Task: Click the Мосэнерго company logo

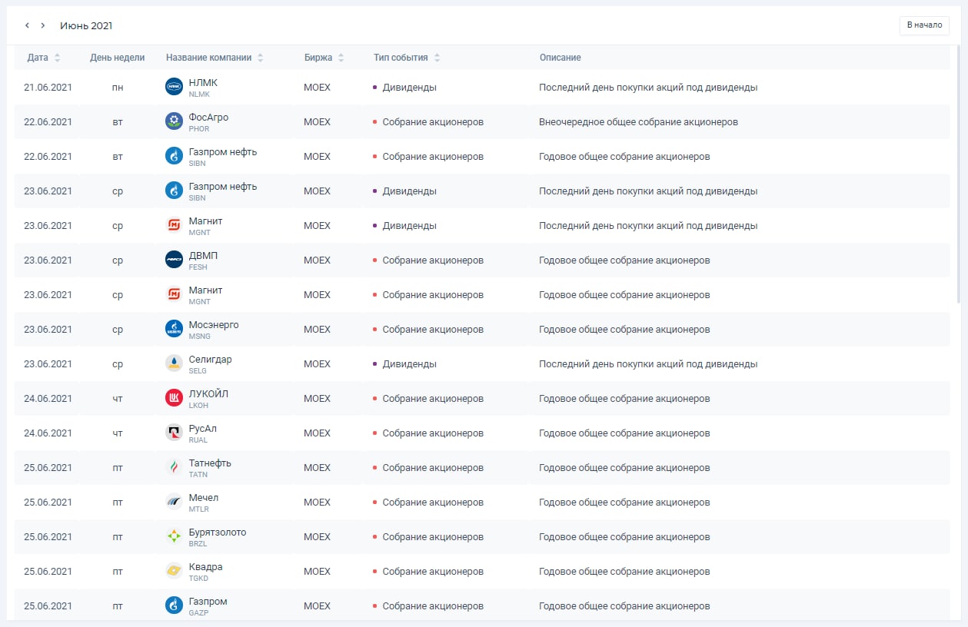Action: point(174,329)
